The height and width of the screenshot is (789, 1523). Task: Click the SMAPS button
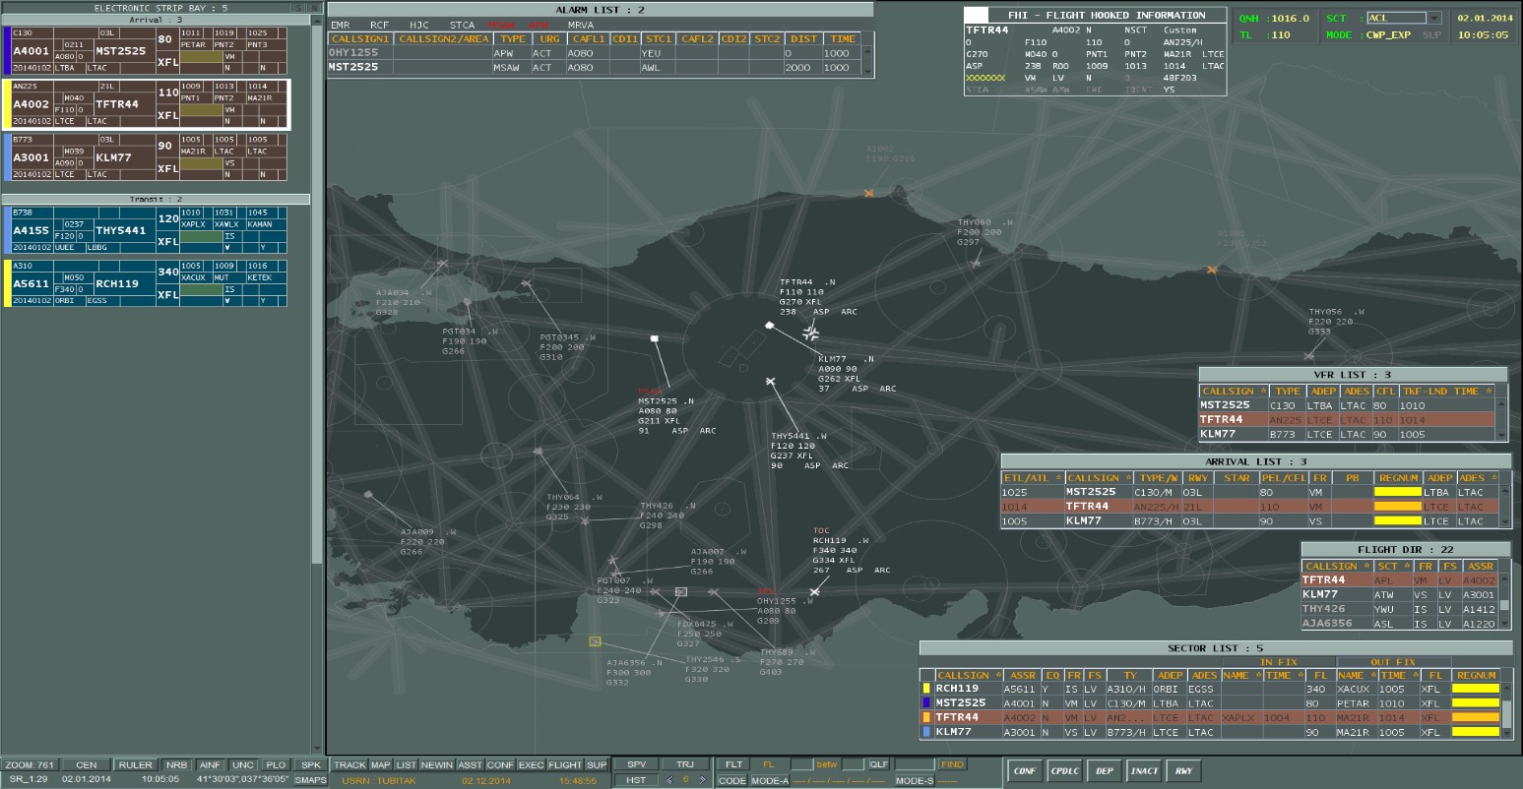pos(310,780)
